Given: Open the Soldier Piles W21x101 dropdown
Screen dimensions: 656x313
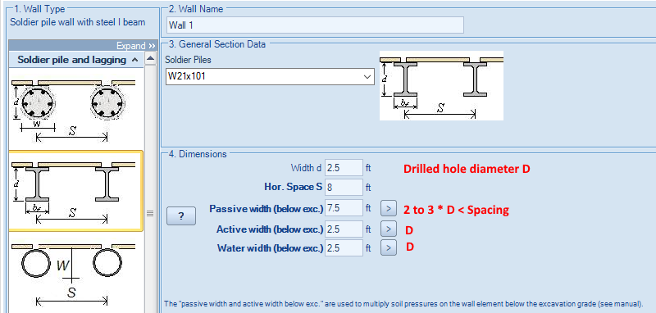Looking at the screenshot, I should tap(270, 76).
